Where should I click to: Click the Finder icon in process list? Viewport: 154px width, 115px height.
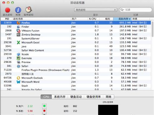coord(18,27)
